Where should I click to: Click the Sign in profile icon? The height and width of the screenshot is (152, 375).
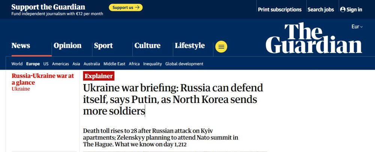(343, 9)
